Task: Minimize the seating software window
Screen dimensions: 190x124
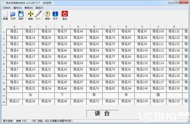Action: [x=171, y=2]
